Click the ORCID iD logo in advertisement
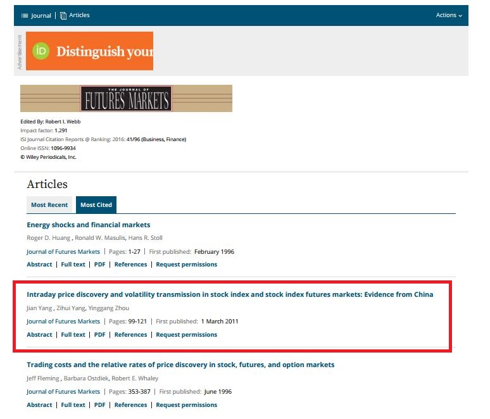This screenshot has height=419, width=490. [x=41, y=51]
